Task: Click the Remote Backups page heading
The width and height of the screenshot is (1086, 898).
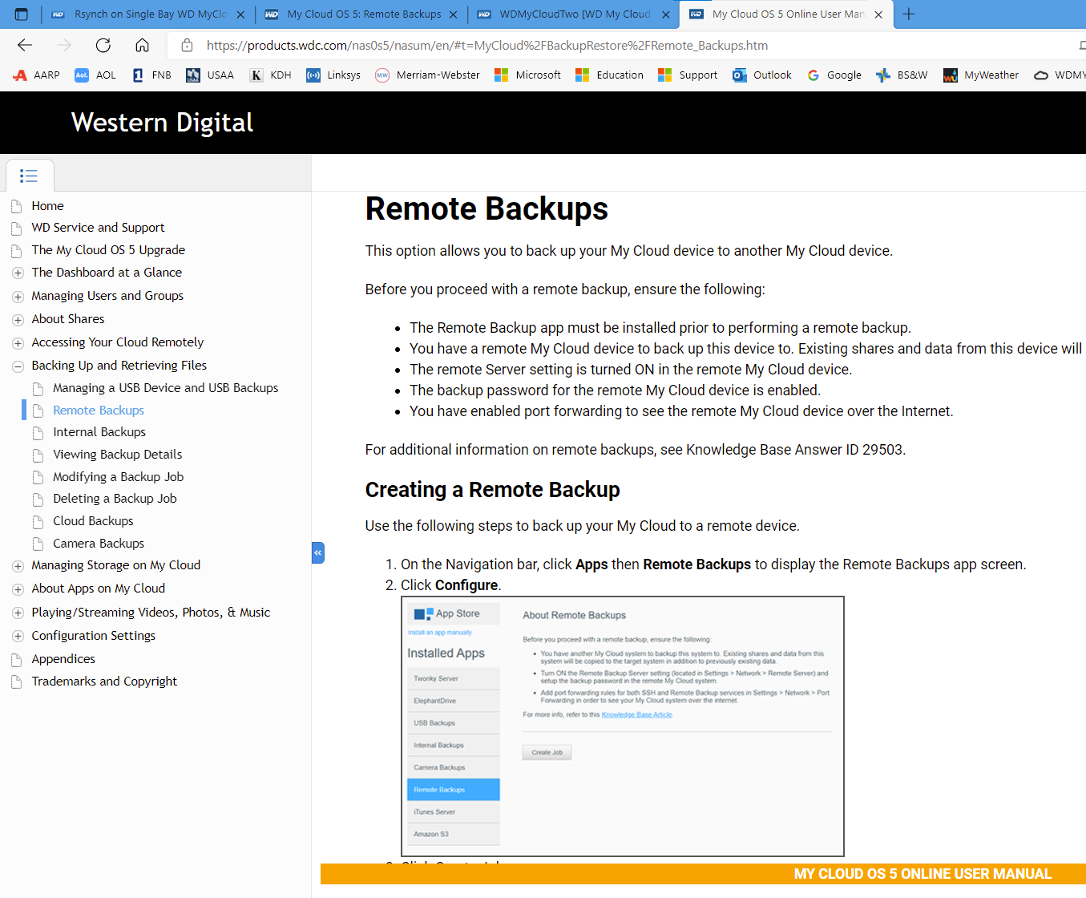Action: [x=486, y=209]
